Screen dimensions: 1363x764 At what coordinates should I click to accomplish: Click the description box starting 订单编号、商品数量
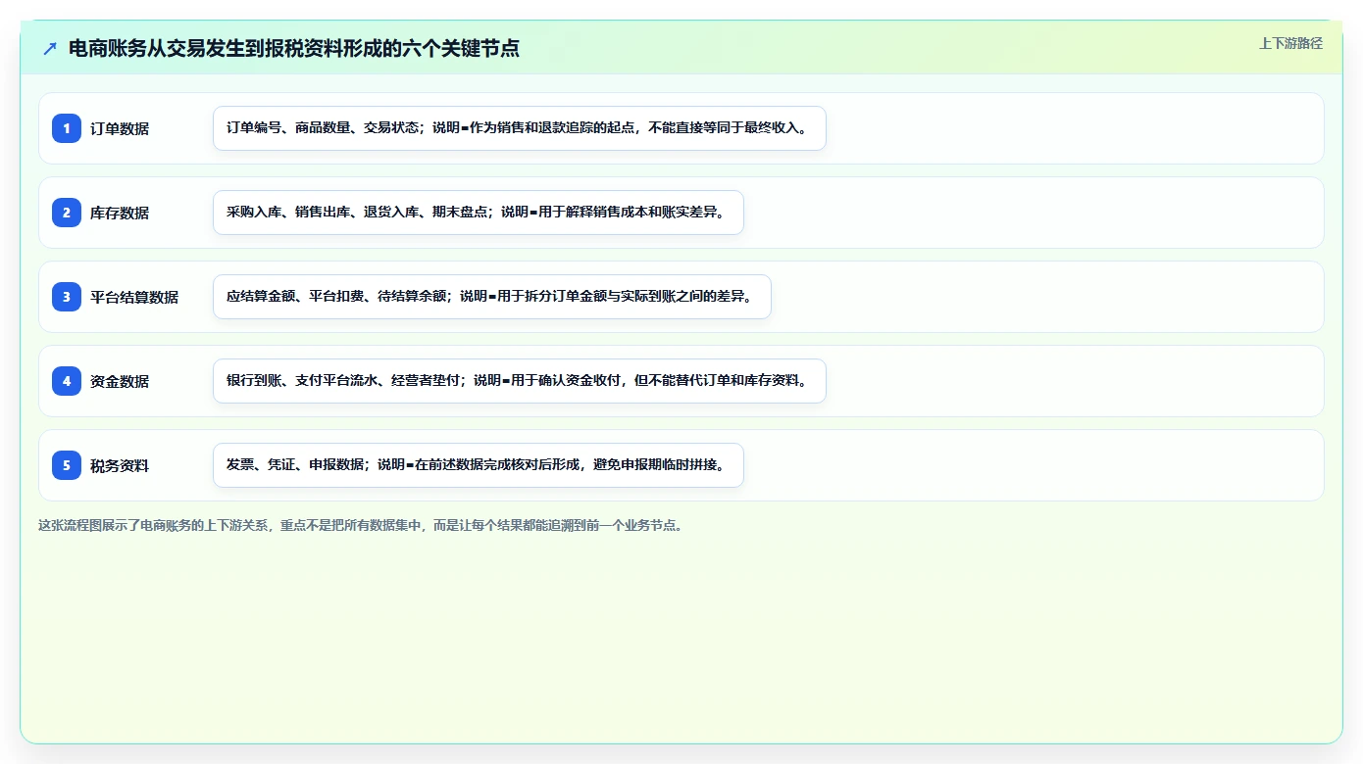coord(520,128)
